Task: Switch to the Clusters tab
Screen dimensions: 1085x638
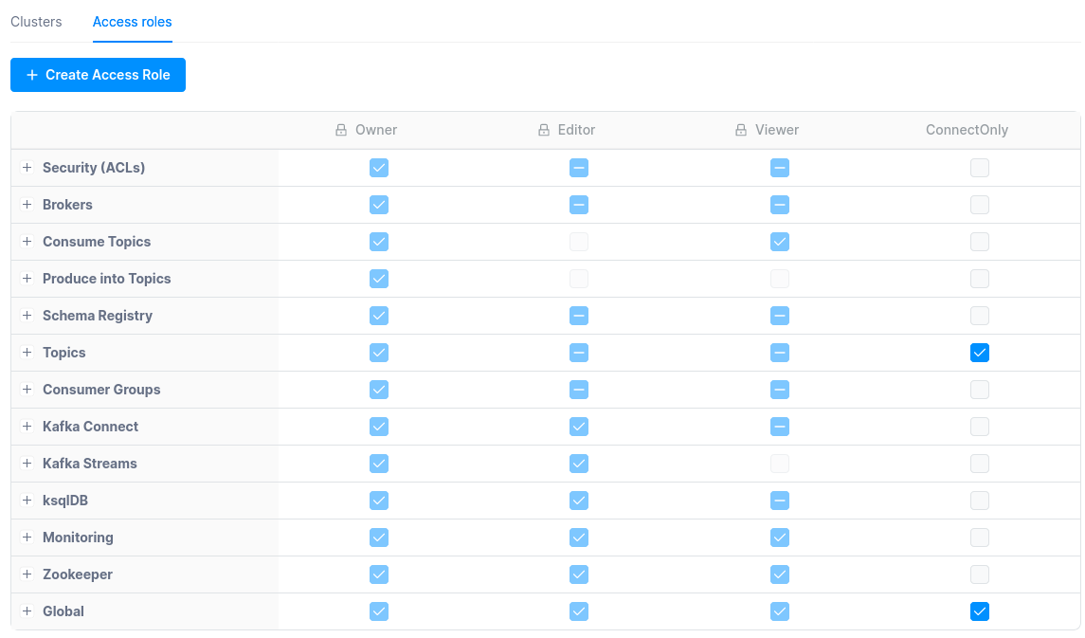Action: click(36, 22)
